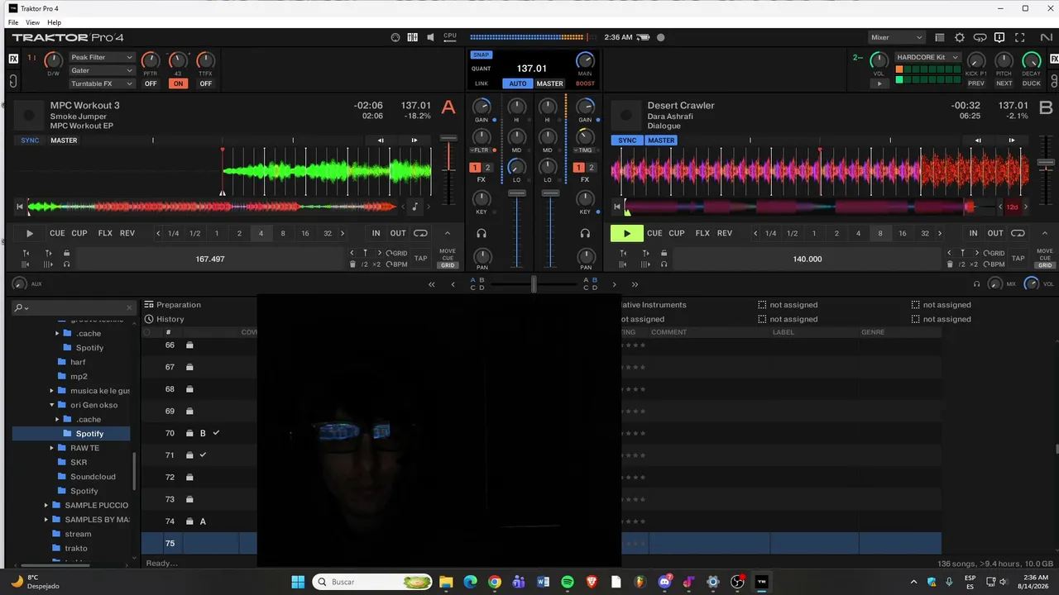Open the View menu

point(32,22)
